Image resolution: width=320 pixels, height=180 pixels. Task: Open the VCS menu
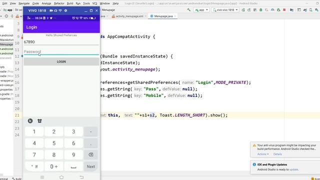[x=94, y=3]
